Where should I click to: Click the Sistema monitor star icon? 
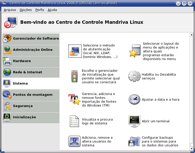[x=7, y=83]
